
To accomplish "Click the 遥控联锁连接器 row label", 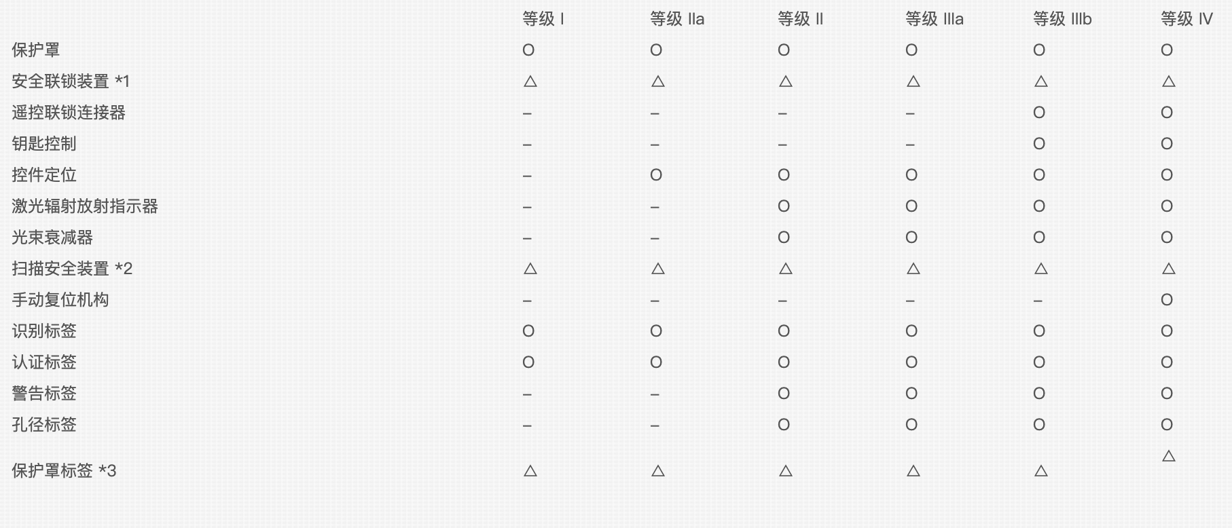I will [x=69, y=113].
